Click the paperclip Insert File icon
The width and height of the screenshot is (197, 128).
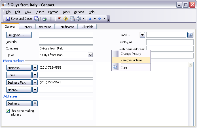point(51,19)
